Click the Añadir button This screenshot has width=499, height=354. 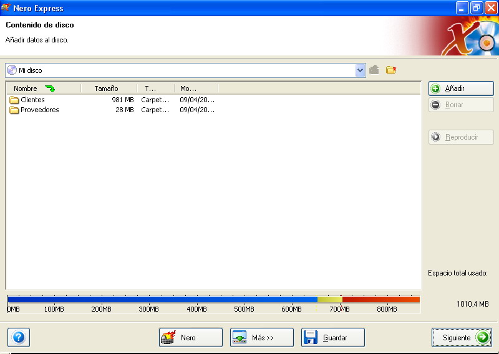[x=461, y=88]
